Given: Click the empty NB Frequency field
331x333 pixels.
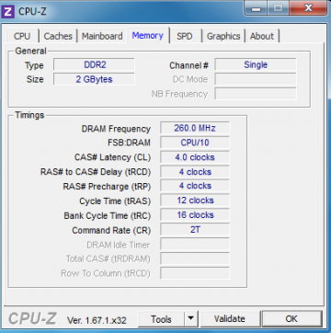Looking at the screenshot, I should pyautogui.click(x=256, y=94).
